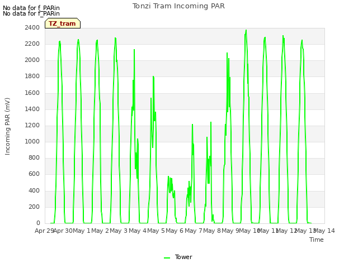This screenshot has width=358, height=268.
Task: Click the chart title 'Tonzi Tram Incoming PAR'
Action: click(x=178, y=6)
